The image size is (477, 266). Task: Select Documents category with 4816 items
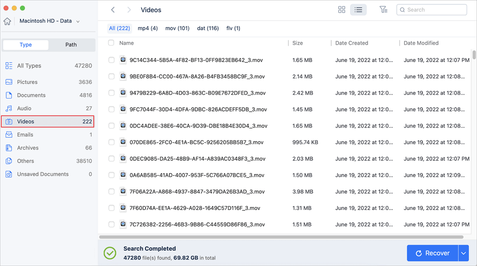tap(48, 95)
